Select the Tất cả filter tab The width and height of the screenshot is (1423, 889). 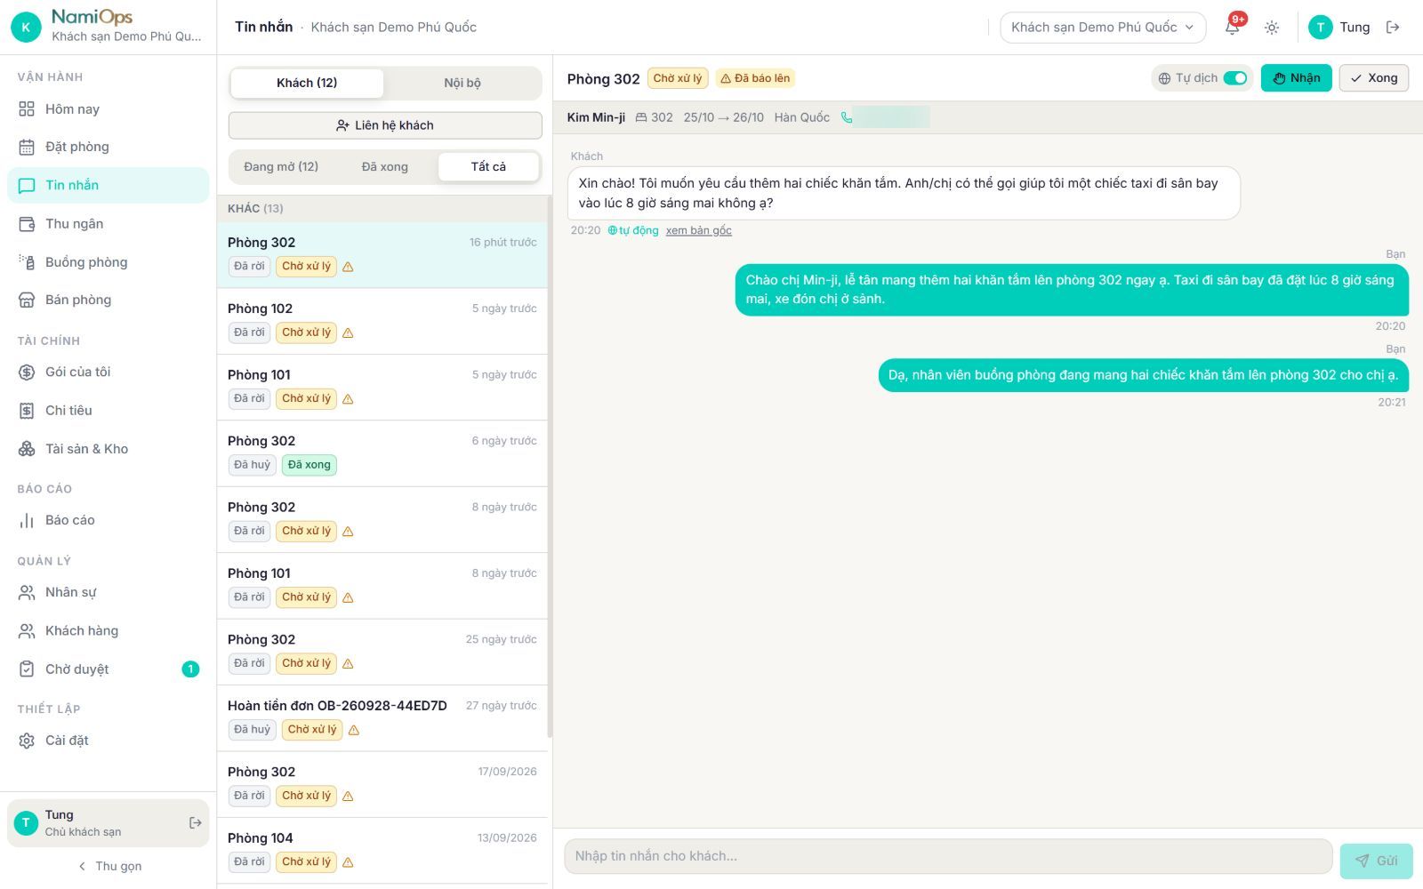(x=488, y=166)
